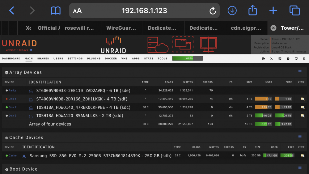Open the AA reader text options
309x174 pixels.
77,11
